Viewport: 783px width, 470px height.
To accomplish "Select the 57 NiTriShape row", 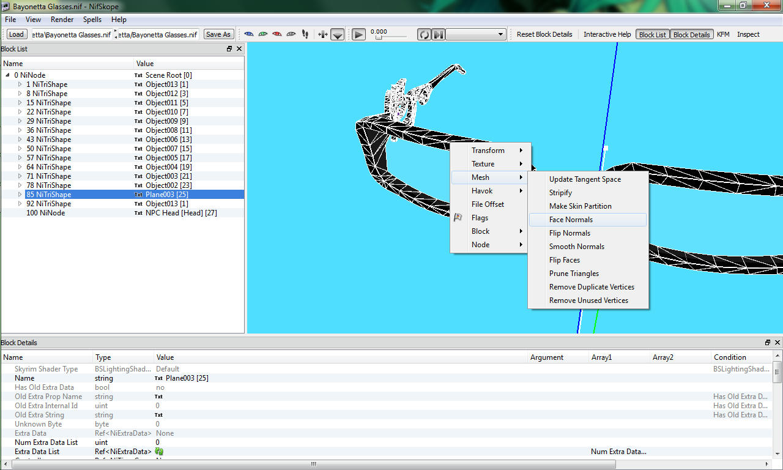I will (x=122, y=158).
